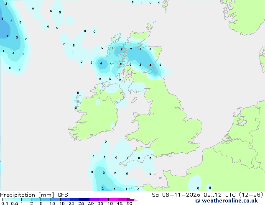Select the 0.5–1 mm legend color swatch

coord(17,200)
